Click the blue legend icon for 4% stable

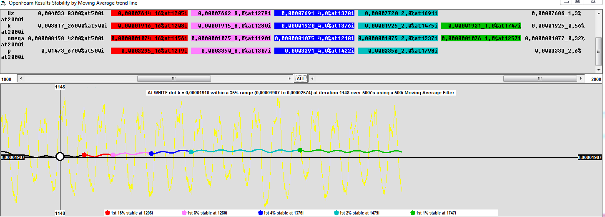261,213
